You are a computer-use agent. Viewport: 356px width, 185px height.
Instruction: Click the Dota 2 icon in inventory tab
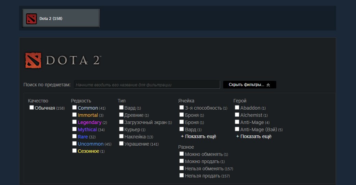click(31, 18)
